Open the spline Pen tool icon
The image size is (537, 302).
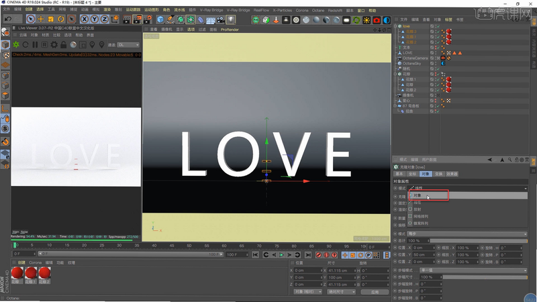pos(170,19)
